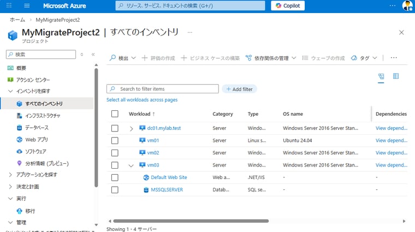415x232 pixels.
Task: Launch Copilot from the header
Action: point(288,5)
